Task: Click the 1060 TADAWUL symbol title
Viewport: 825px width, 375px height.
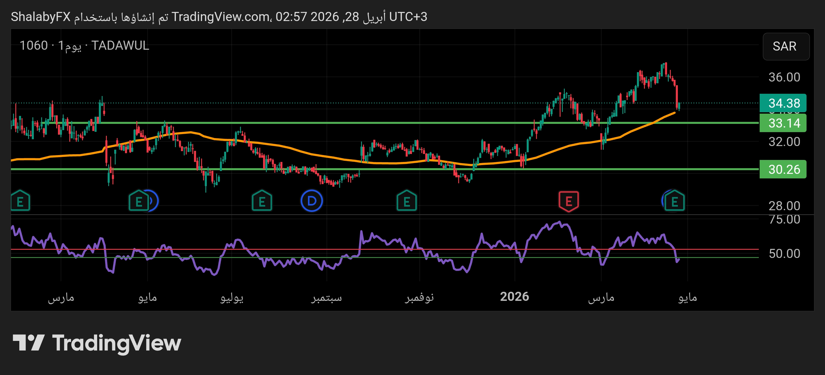Action: (84, 45)
